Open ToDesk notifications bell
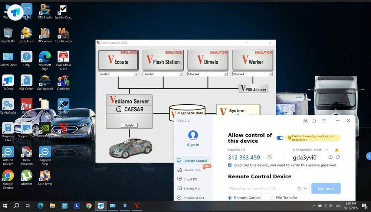The height and width of the screenshot is (212, 371). pyautogui.click(x=314, y=121)
